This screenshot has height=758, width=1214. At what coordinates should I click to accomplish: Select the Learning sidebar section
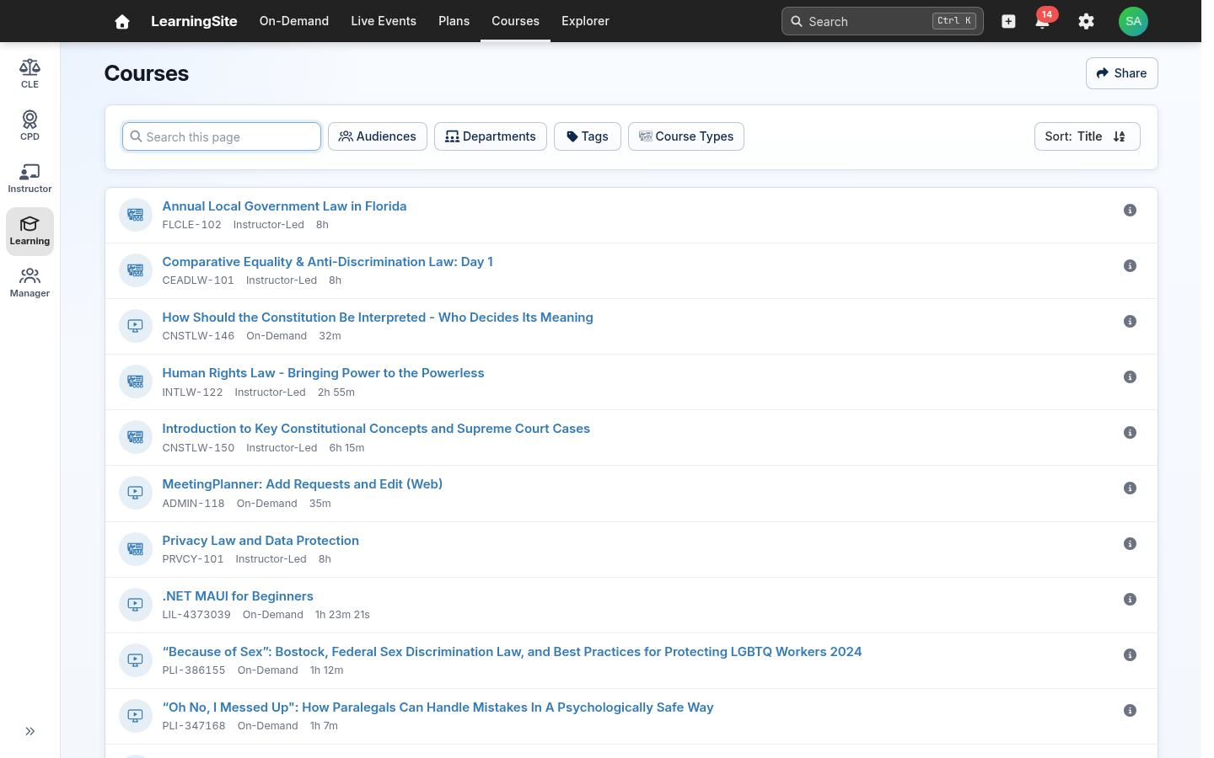click(x=30, y=231)
